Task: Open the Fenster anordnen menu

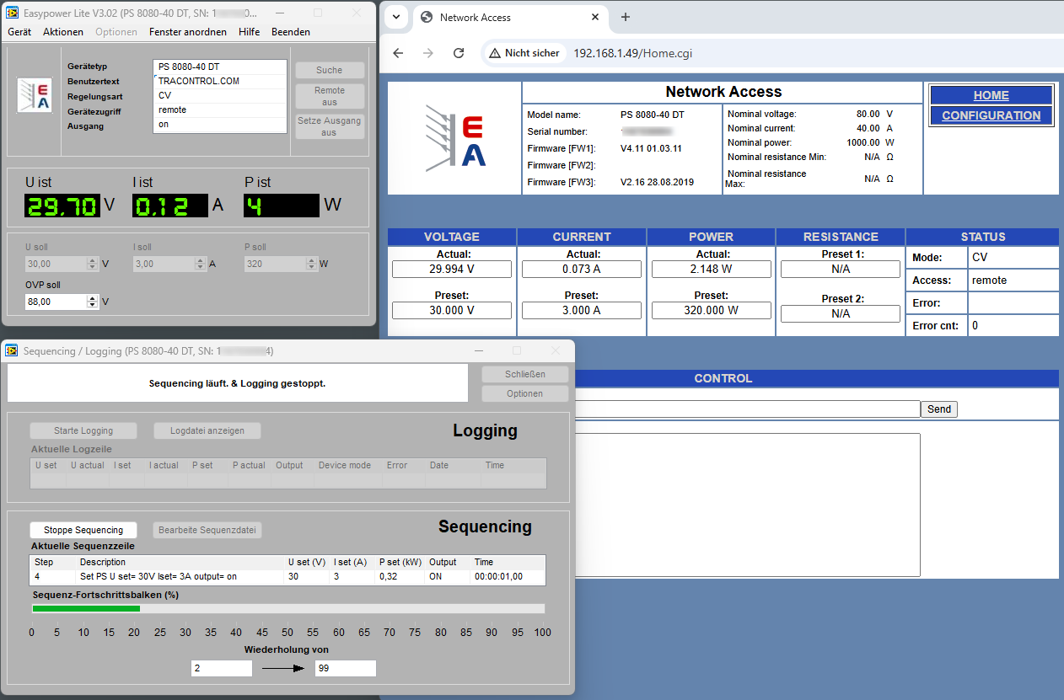Action: (x=188, y=32)
